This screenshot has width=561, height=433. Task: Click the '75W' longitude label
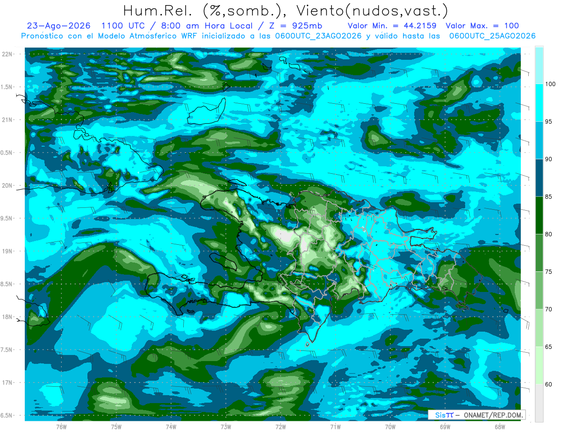point(116,427)
